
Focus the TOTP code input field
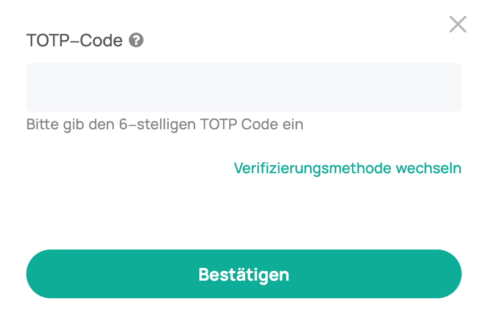(x=243, y=87)
